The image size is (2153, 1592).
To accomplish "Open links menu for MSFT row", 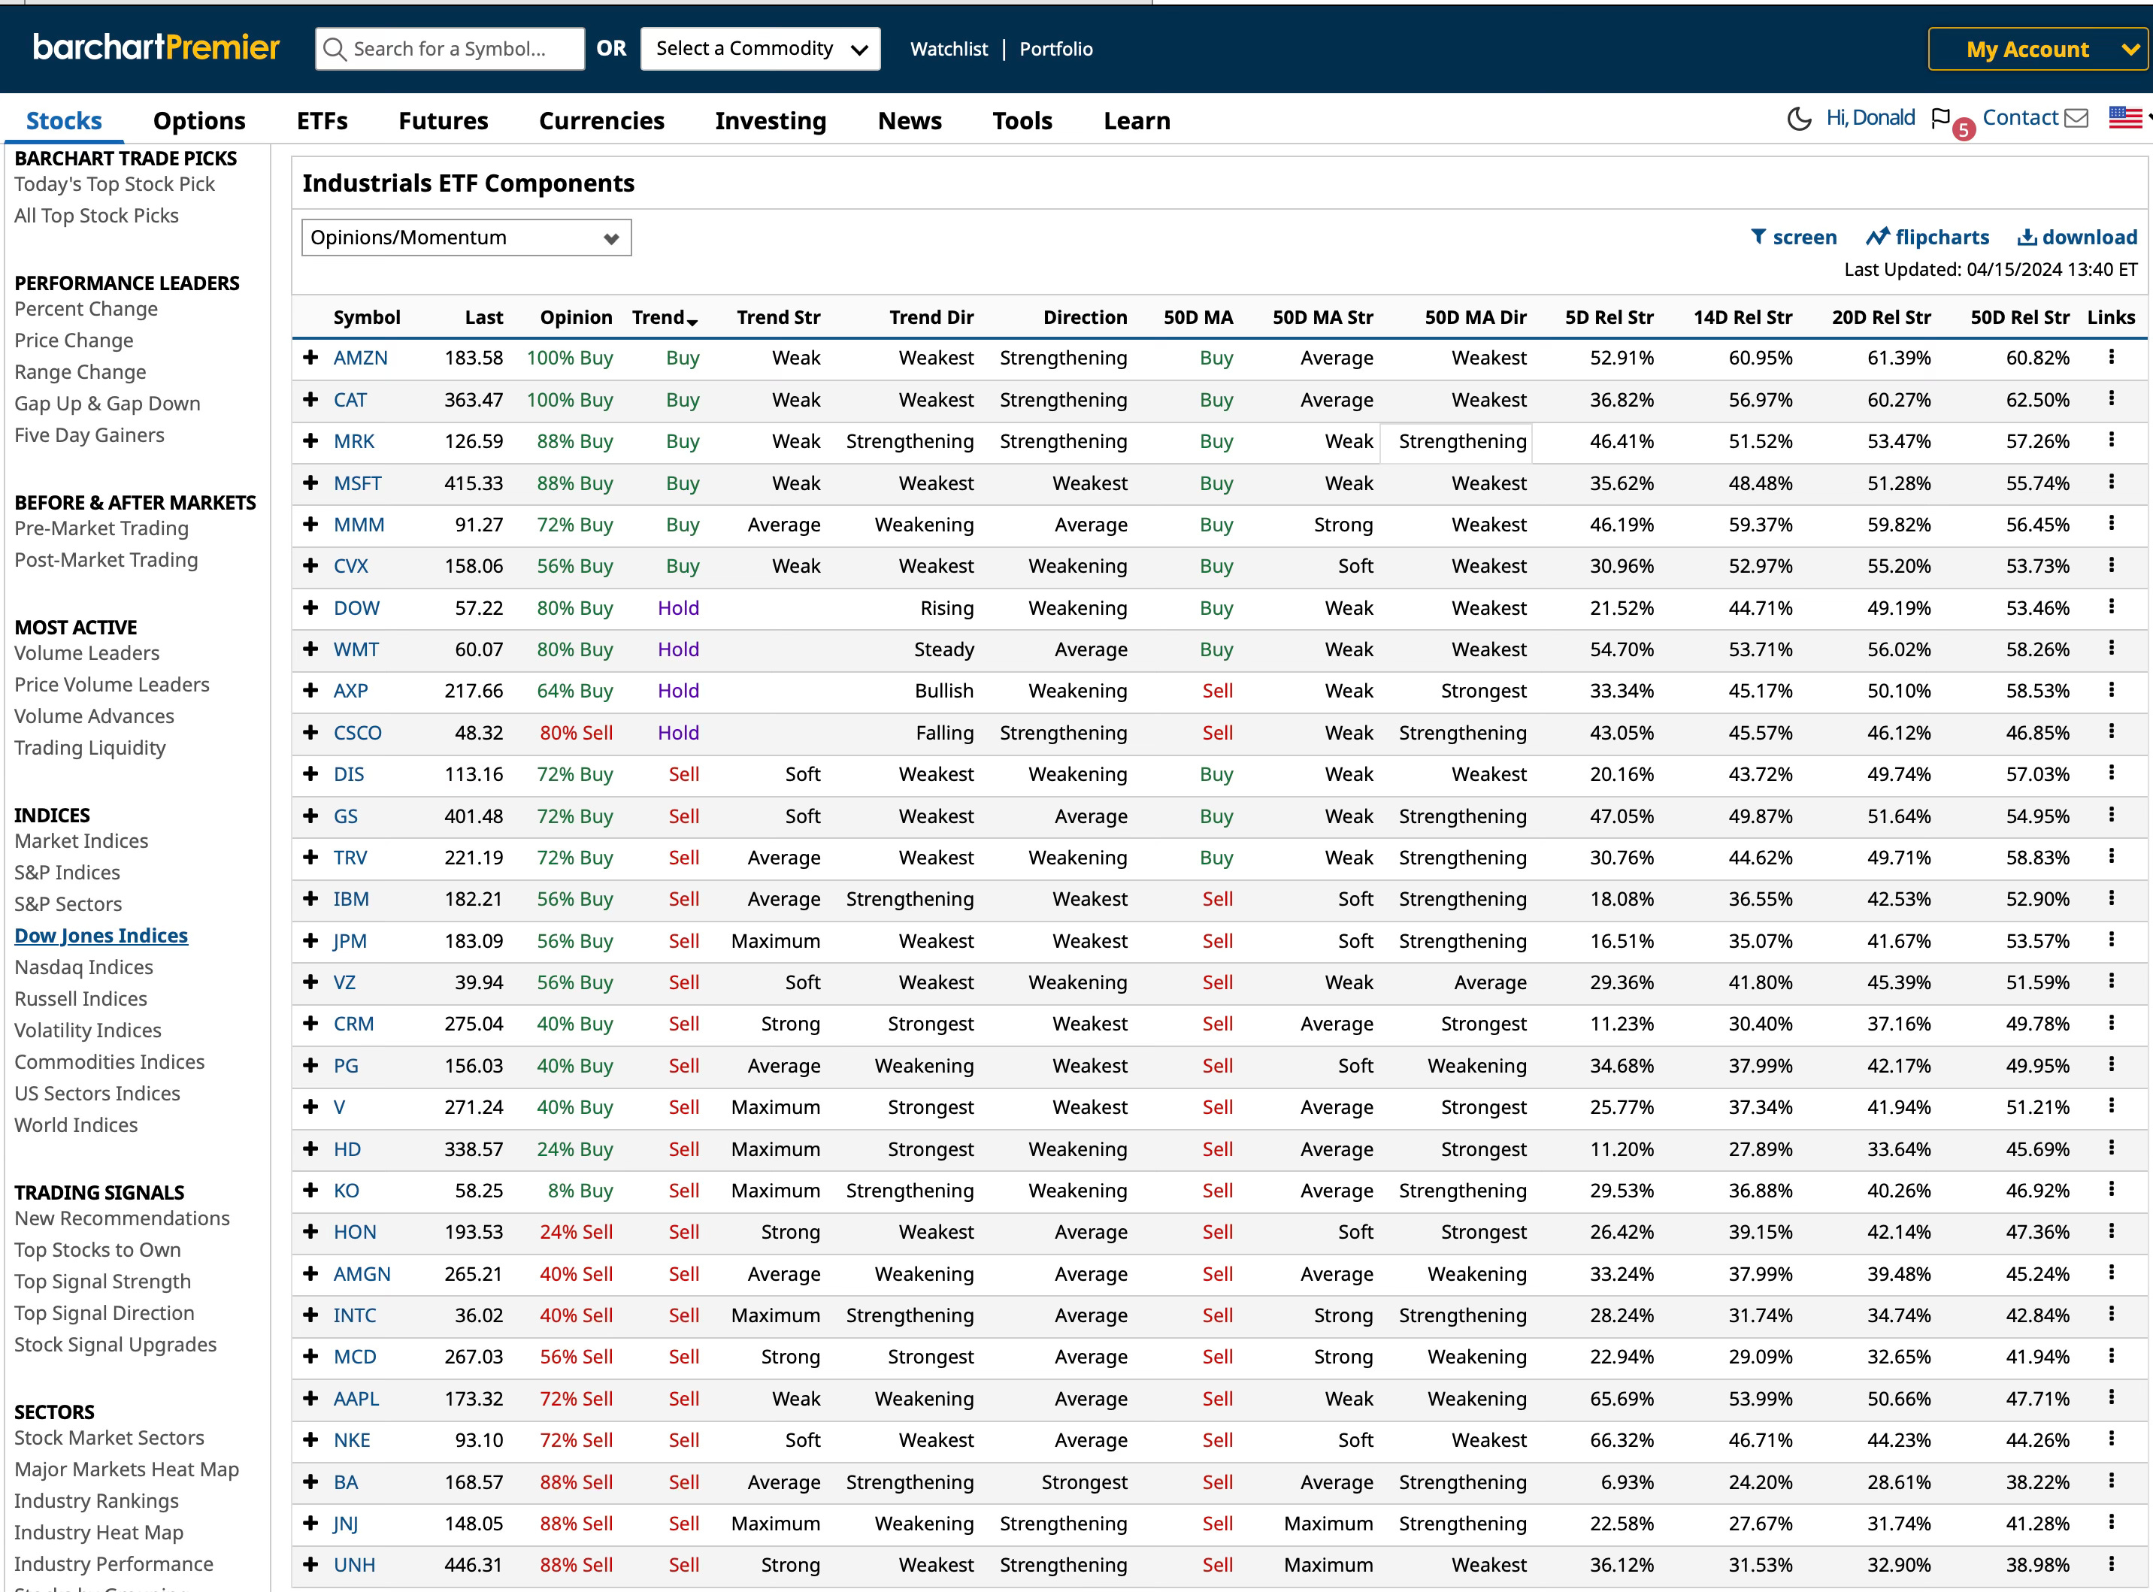I will pyautogui.click(x=2112, y=483).
